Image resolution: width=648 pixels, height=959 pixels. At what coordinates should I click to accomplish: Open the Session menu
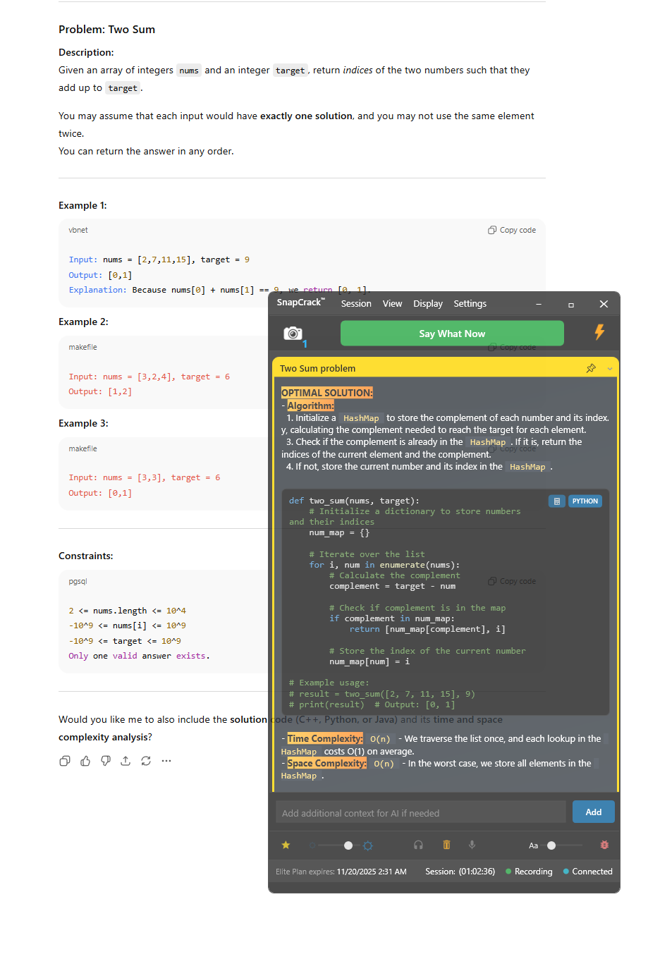[356, 303]
